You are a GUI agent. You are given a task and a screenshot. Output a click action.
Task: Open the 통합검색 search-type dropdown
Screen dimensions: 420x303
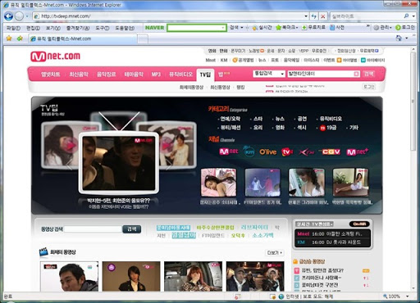269,74
